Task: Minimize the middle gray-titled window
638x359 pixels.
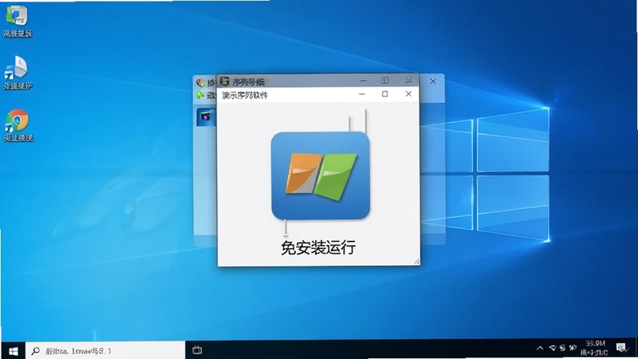Action: [363, 81]
